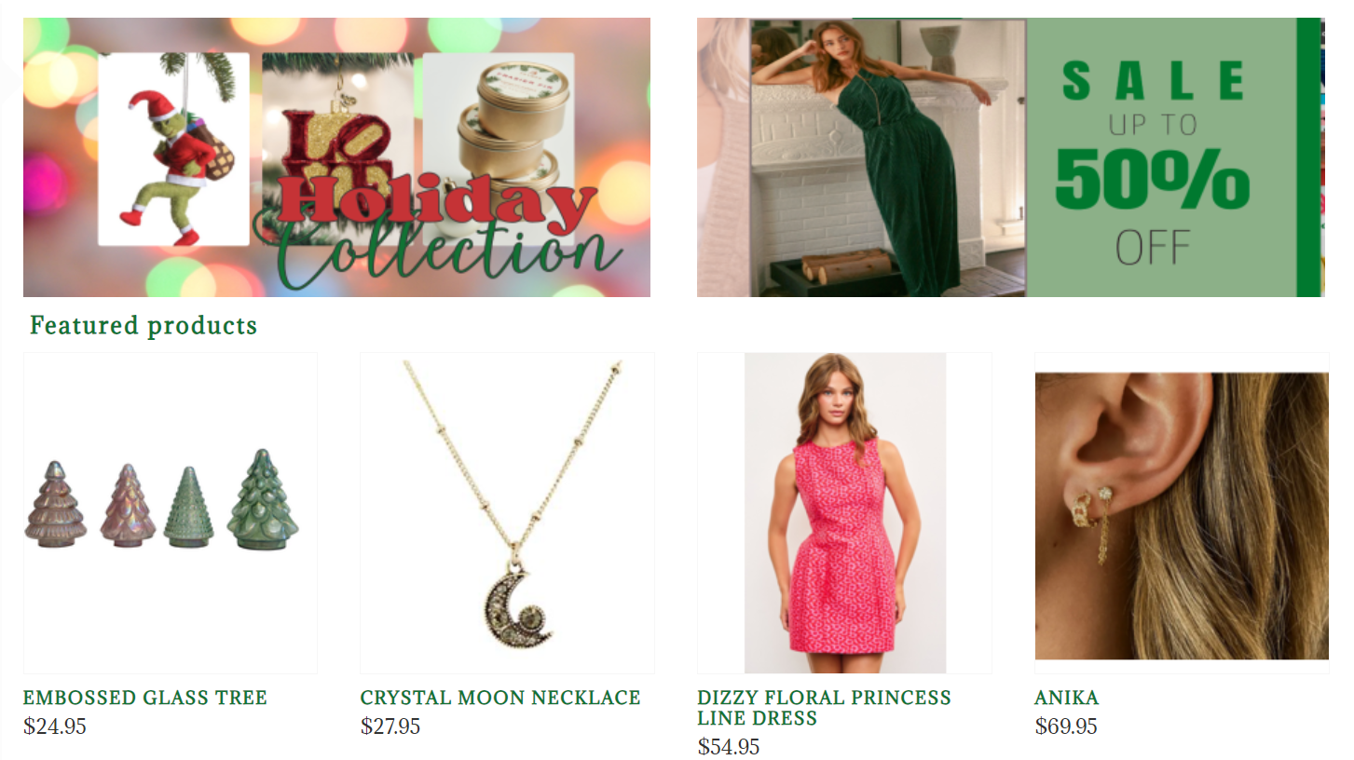Click the Grinch ornament image
This screenshot has width=1354, height=760.
(x=173, y=149)
